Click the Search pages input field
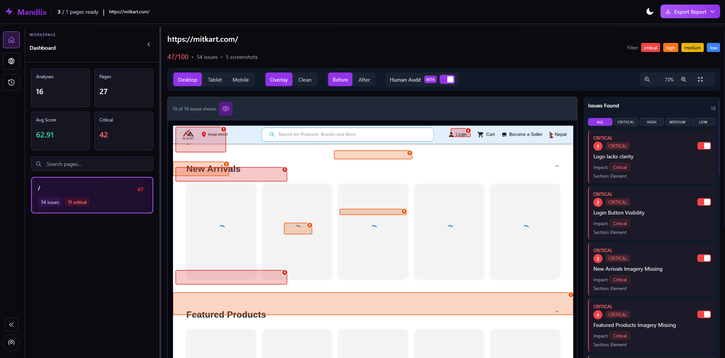The image size is (725, 358). coord(92,164)
